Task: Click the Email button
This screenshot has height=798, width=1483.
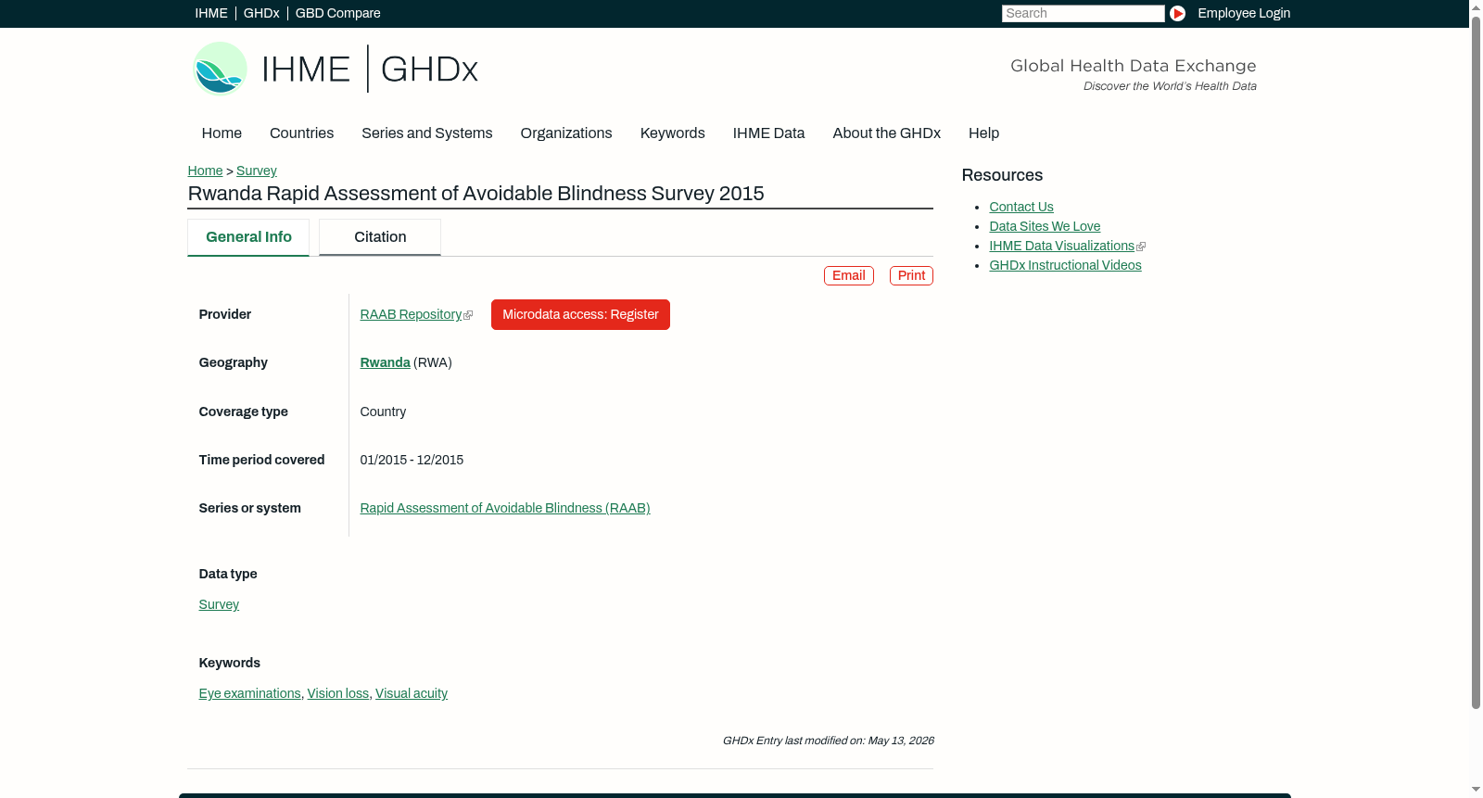Action: tap(849, 275)
